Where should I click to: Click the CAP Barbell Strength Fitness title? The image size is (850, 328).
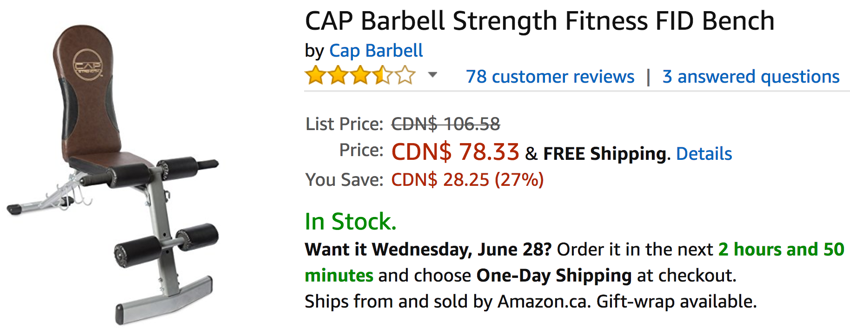point(539,21)
